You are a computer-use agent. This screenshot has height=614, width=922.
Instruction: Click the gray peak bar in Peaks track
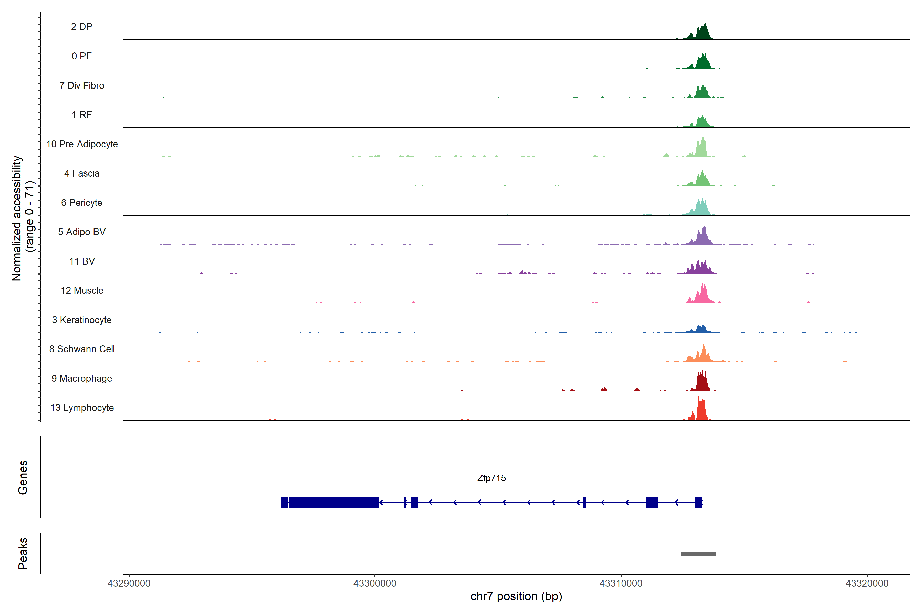(698, 554)
